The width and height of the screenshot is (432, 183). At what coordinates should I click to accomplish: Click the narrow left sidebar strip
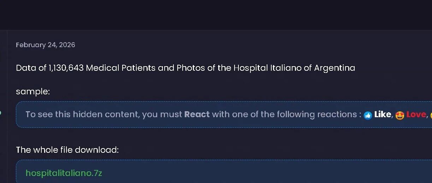point(3,106)
